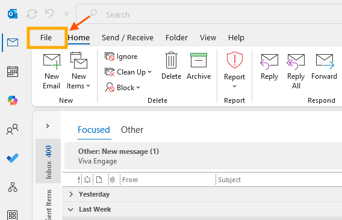The height and width of the screenshot is (220, 342).
Task: Click the Delete trash can button
Action: coord(171,66)
